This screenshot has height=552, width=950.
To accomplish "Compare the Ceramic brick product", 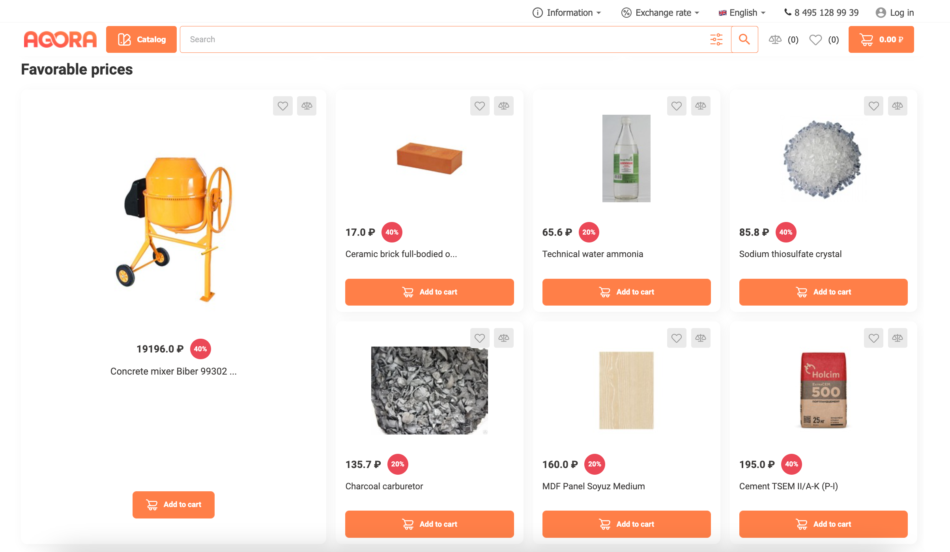I will coord(503,106).
